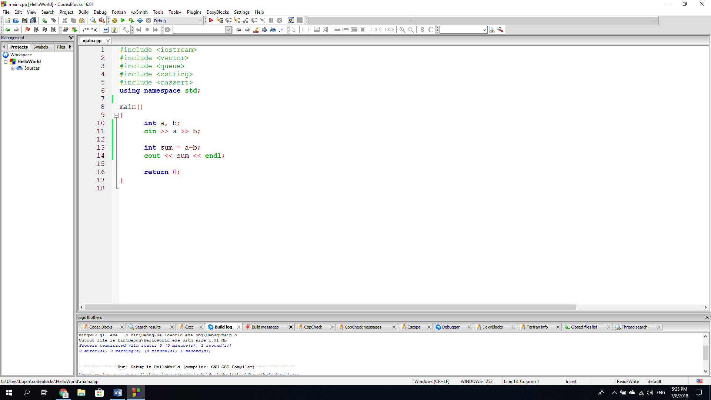
Task: Open the Settings menu
Action: tap(241, 12)
